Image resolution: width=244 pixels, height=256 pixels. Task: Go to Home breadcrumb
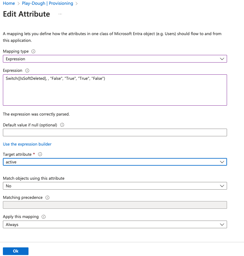(9, 4)
